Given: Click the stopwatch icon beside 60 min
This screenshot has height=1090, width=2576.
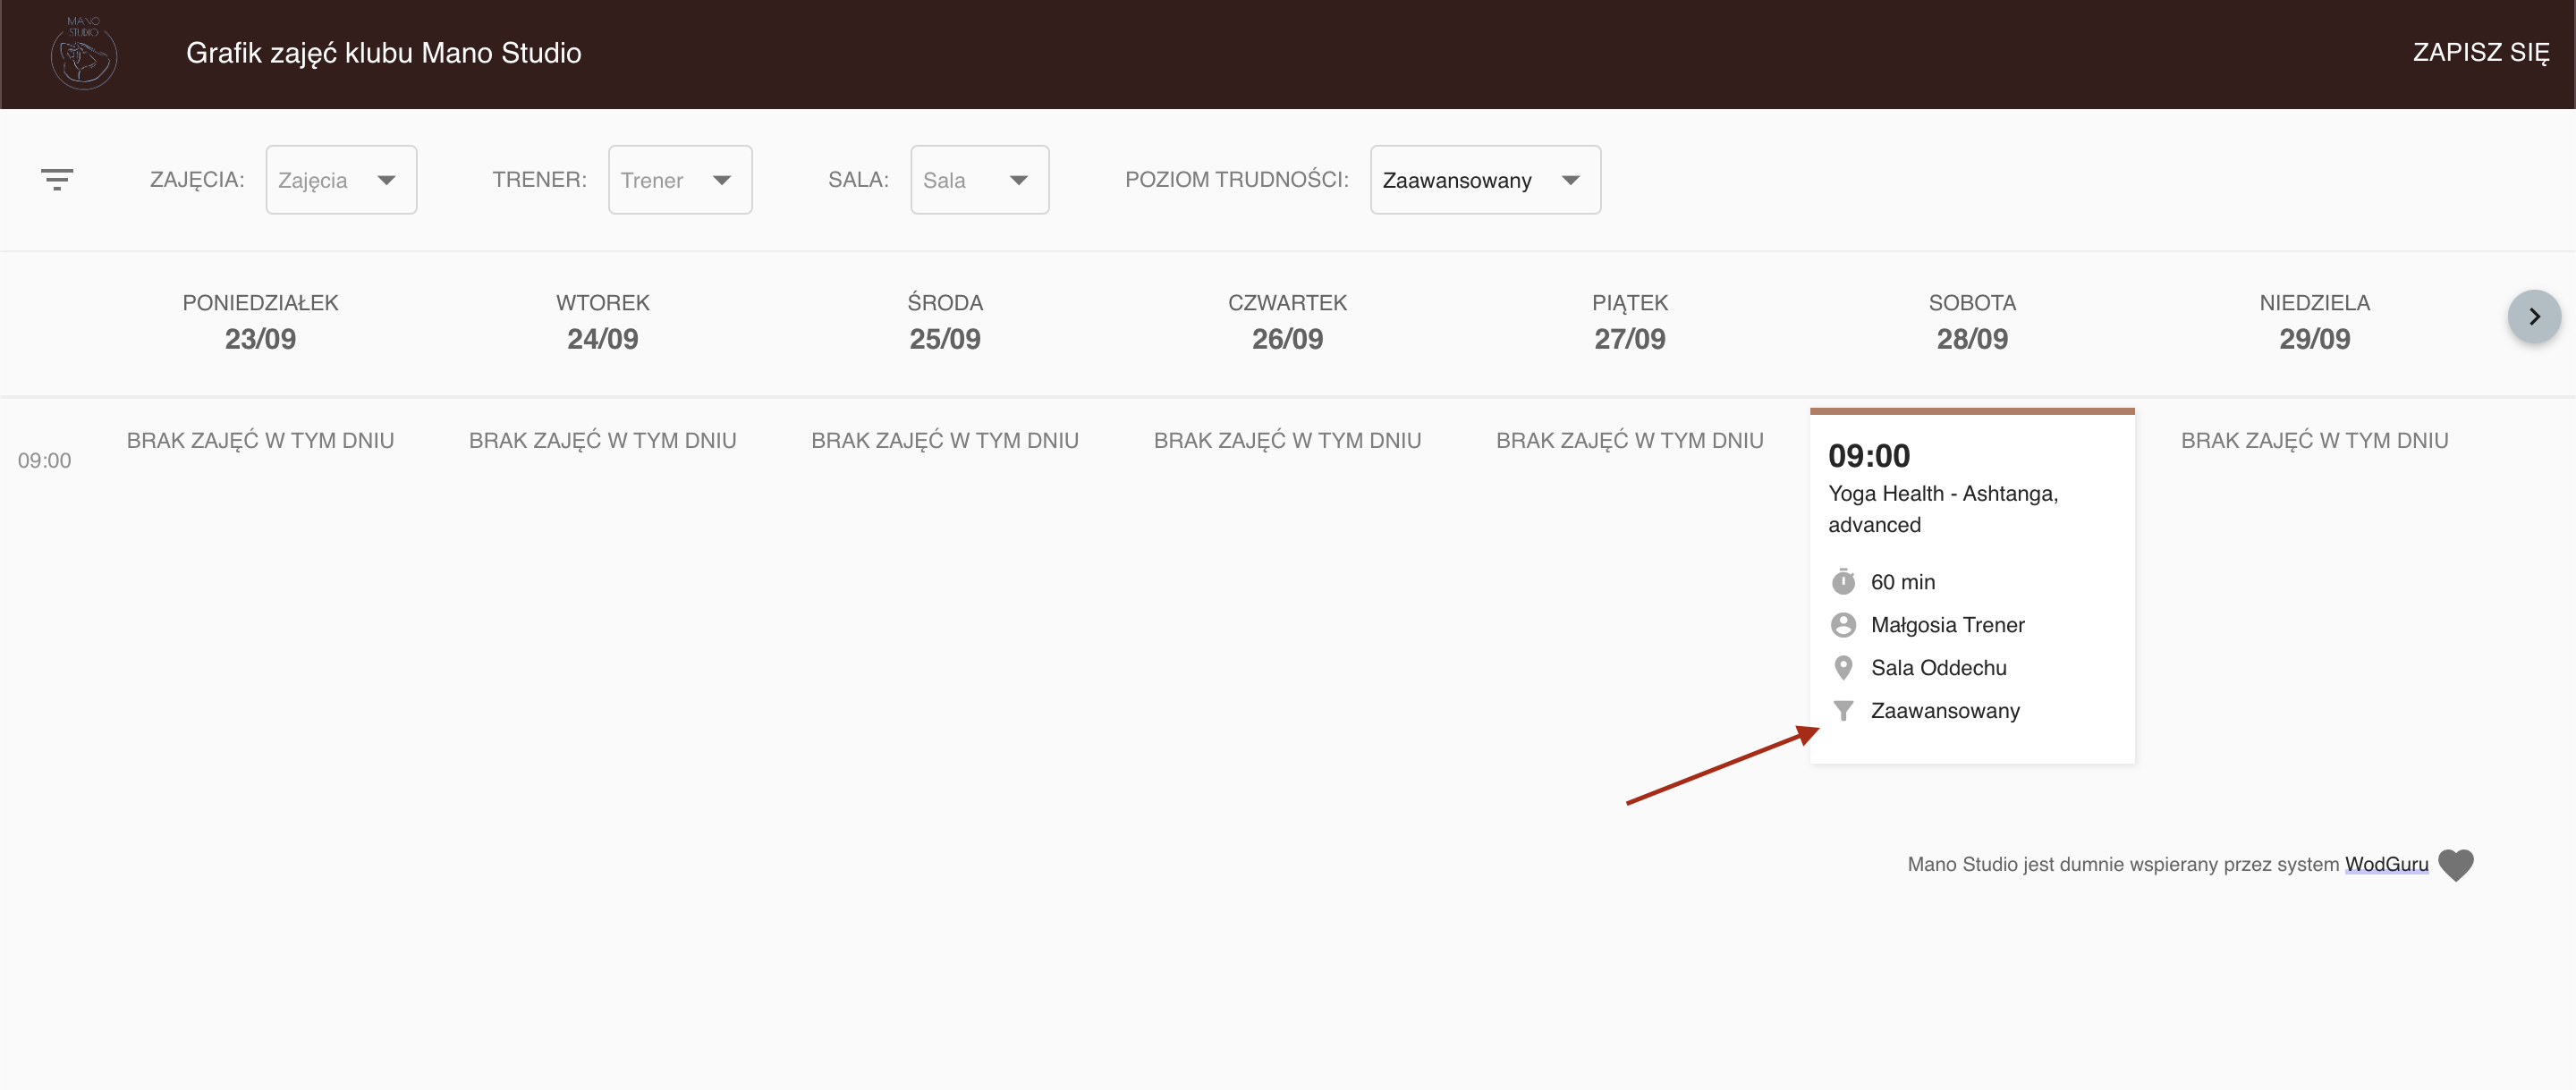Looking at the screenshot, I should tap(1843, 582).
